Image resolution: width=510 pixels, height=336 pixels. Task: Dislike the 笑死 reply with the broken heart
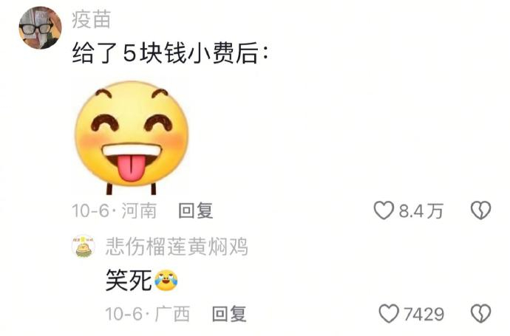click(x=480, y=314)
